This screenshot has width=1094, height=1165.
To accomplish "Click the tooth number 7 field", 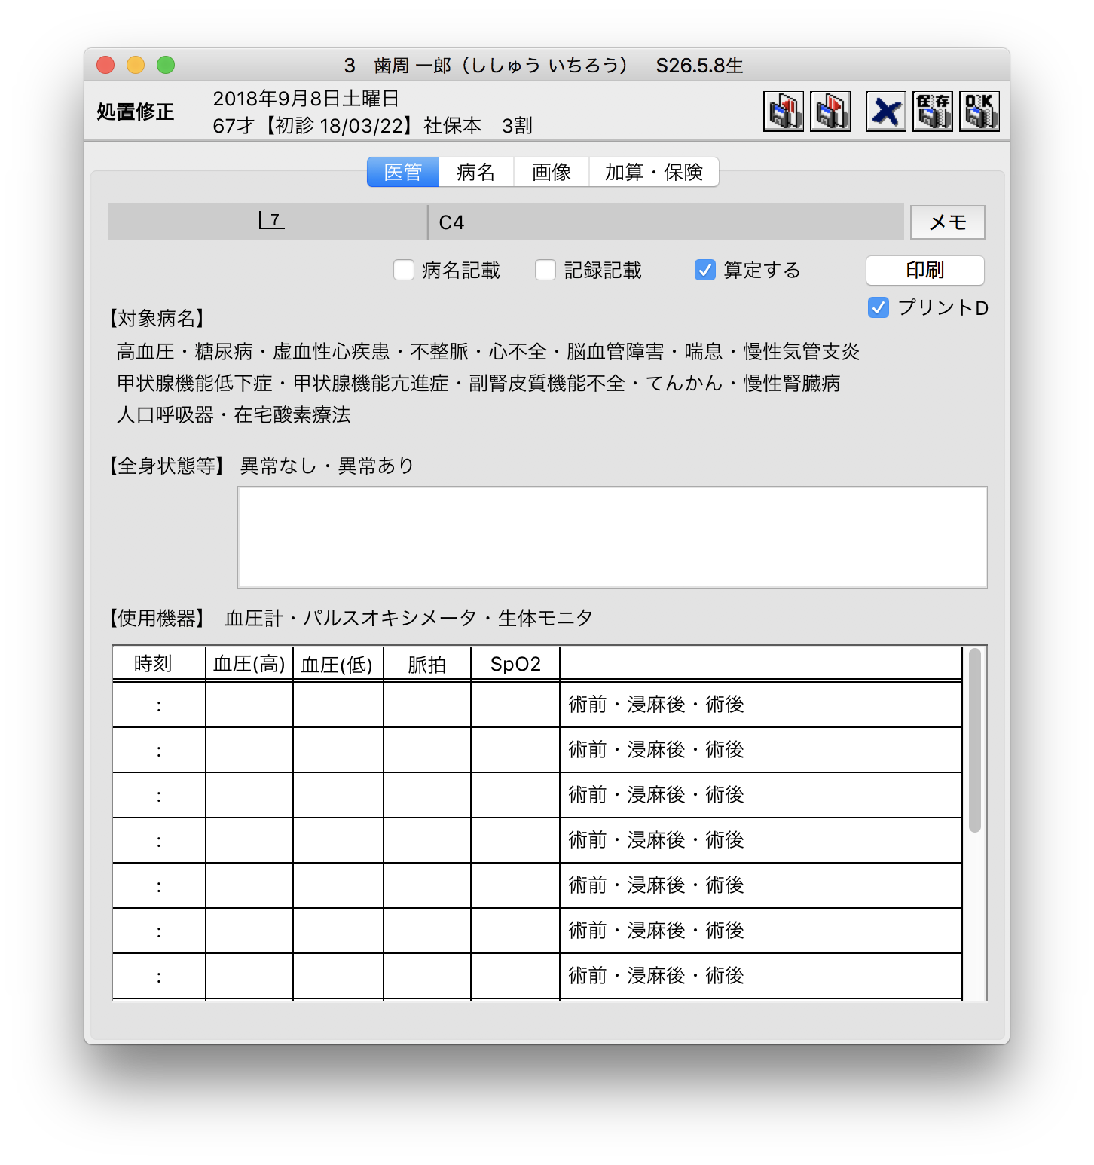I will 268,222.
